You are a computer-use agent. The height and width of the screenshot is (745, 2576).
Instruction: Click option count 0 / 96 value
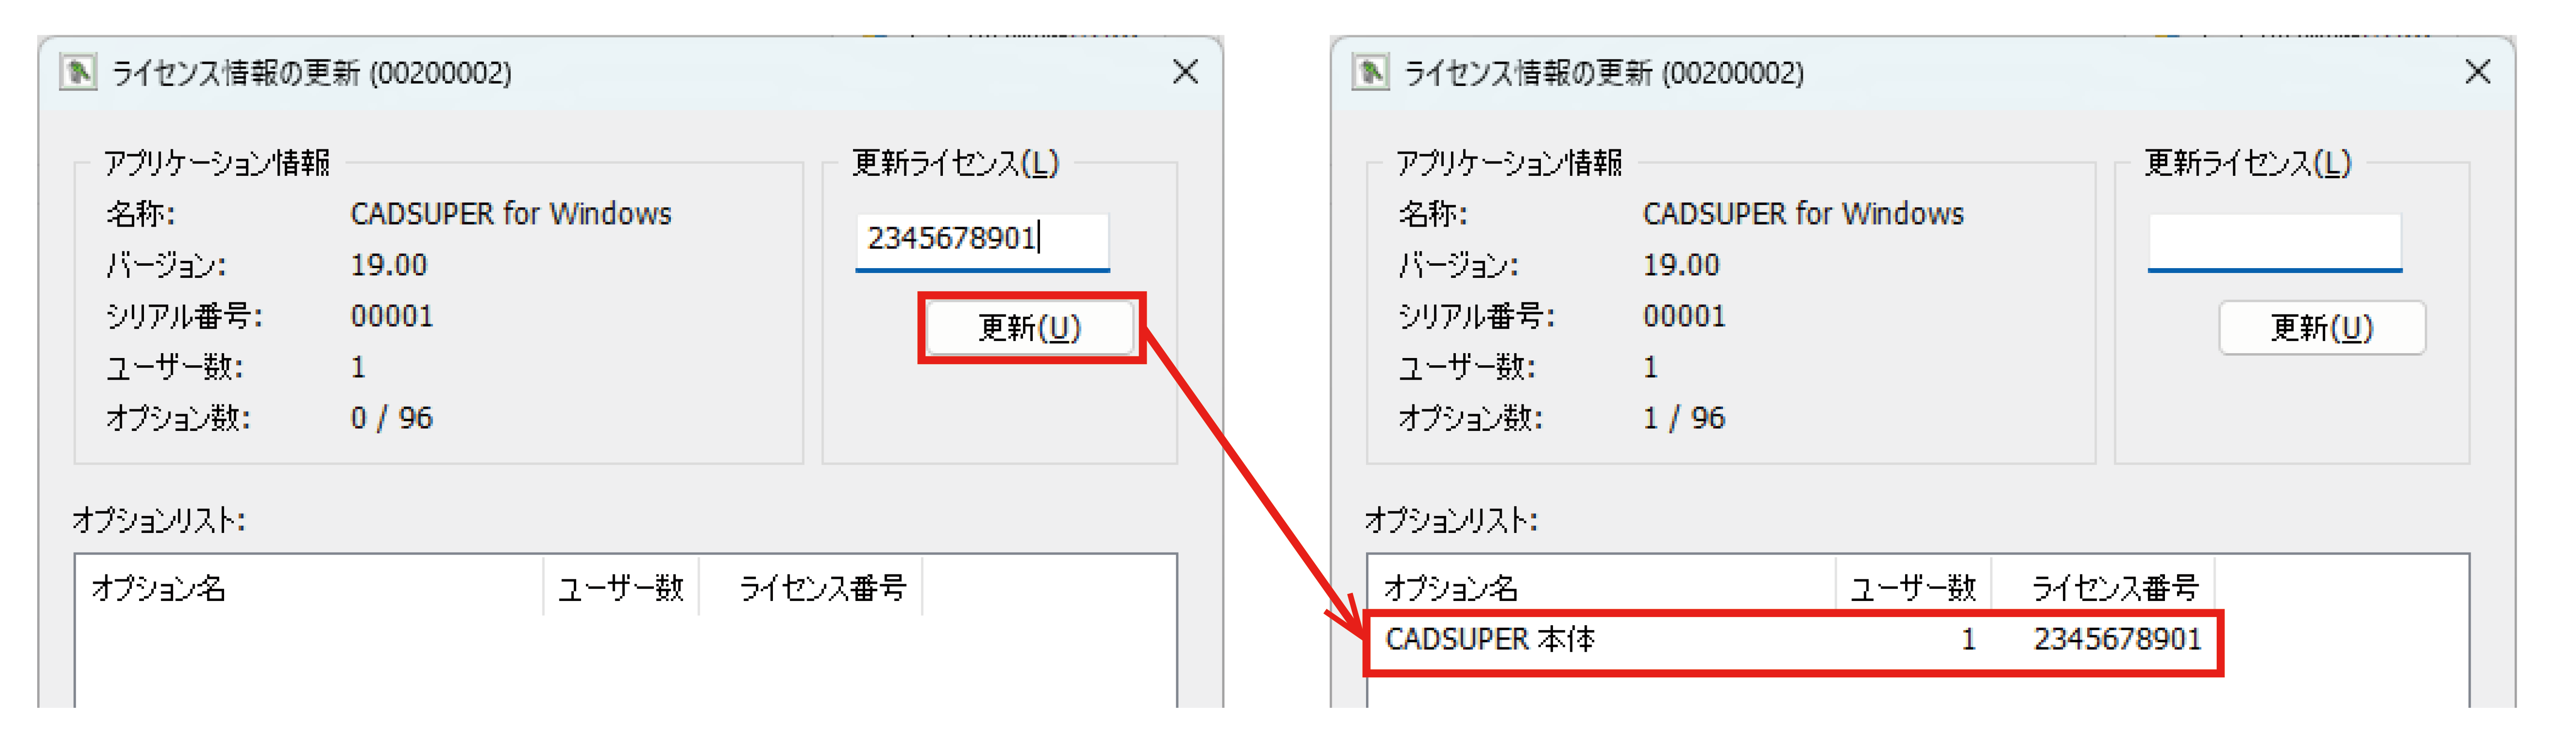click(392, 418)
